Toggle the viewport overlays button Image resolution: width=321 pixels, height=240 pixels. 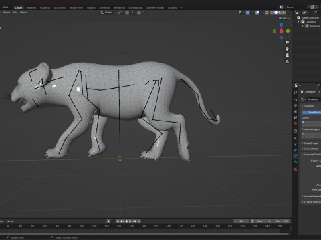pos(257,13)
